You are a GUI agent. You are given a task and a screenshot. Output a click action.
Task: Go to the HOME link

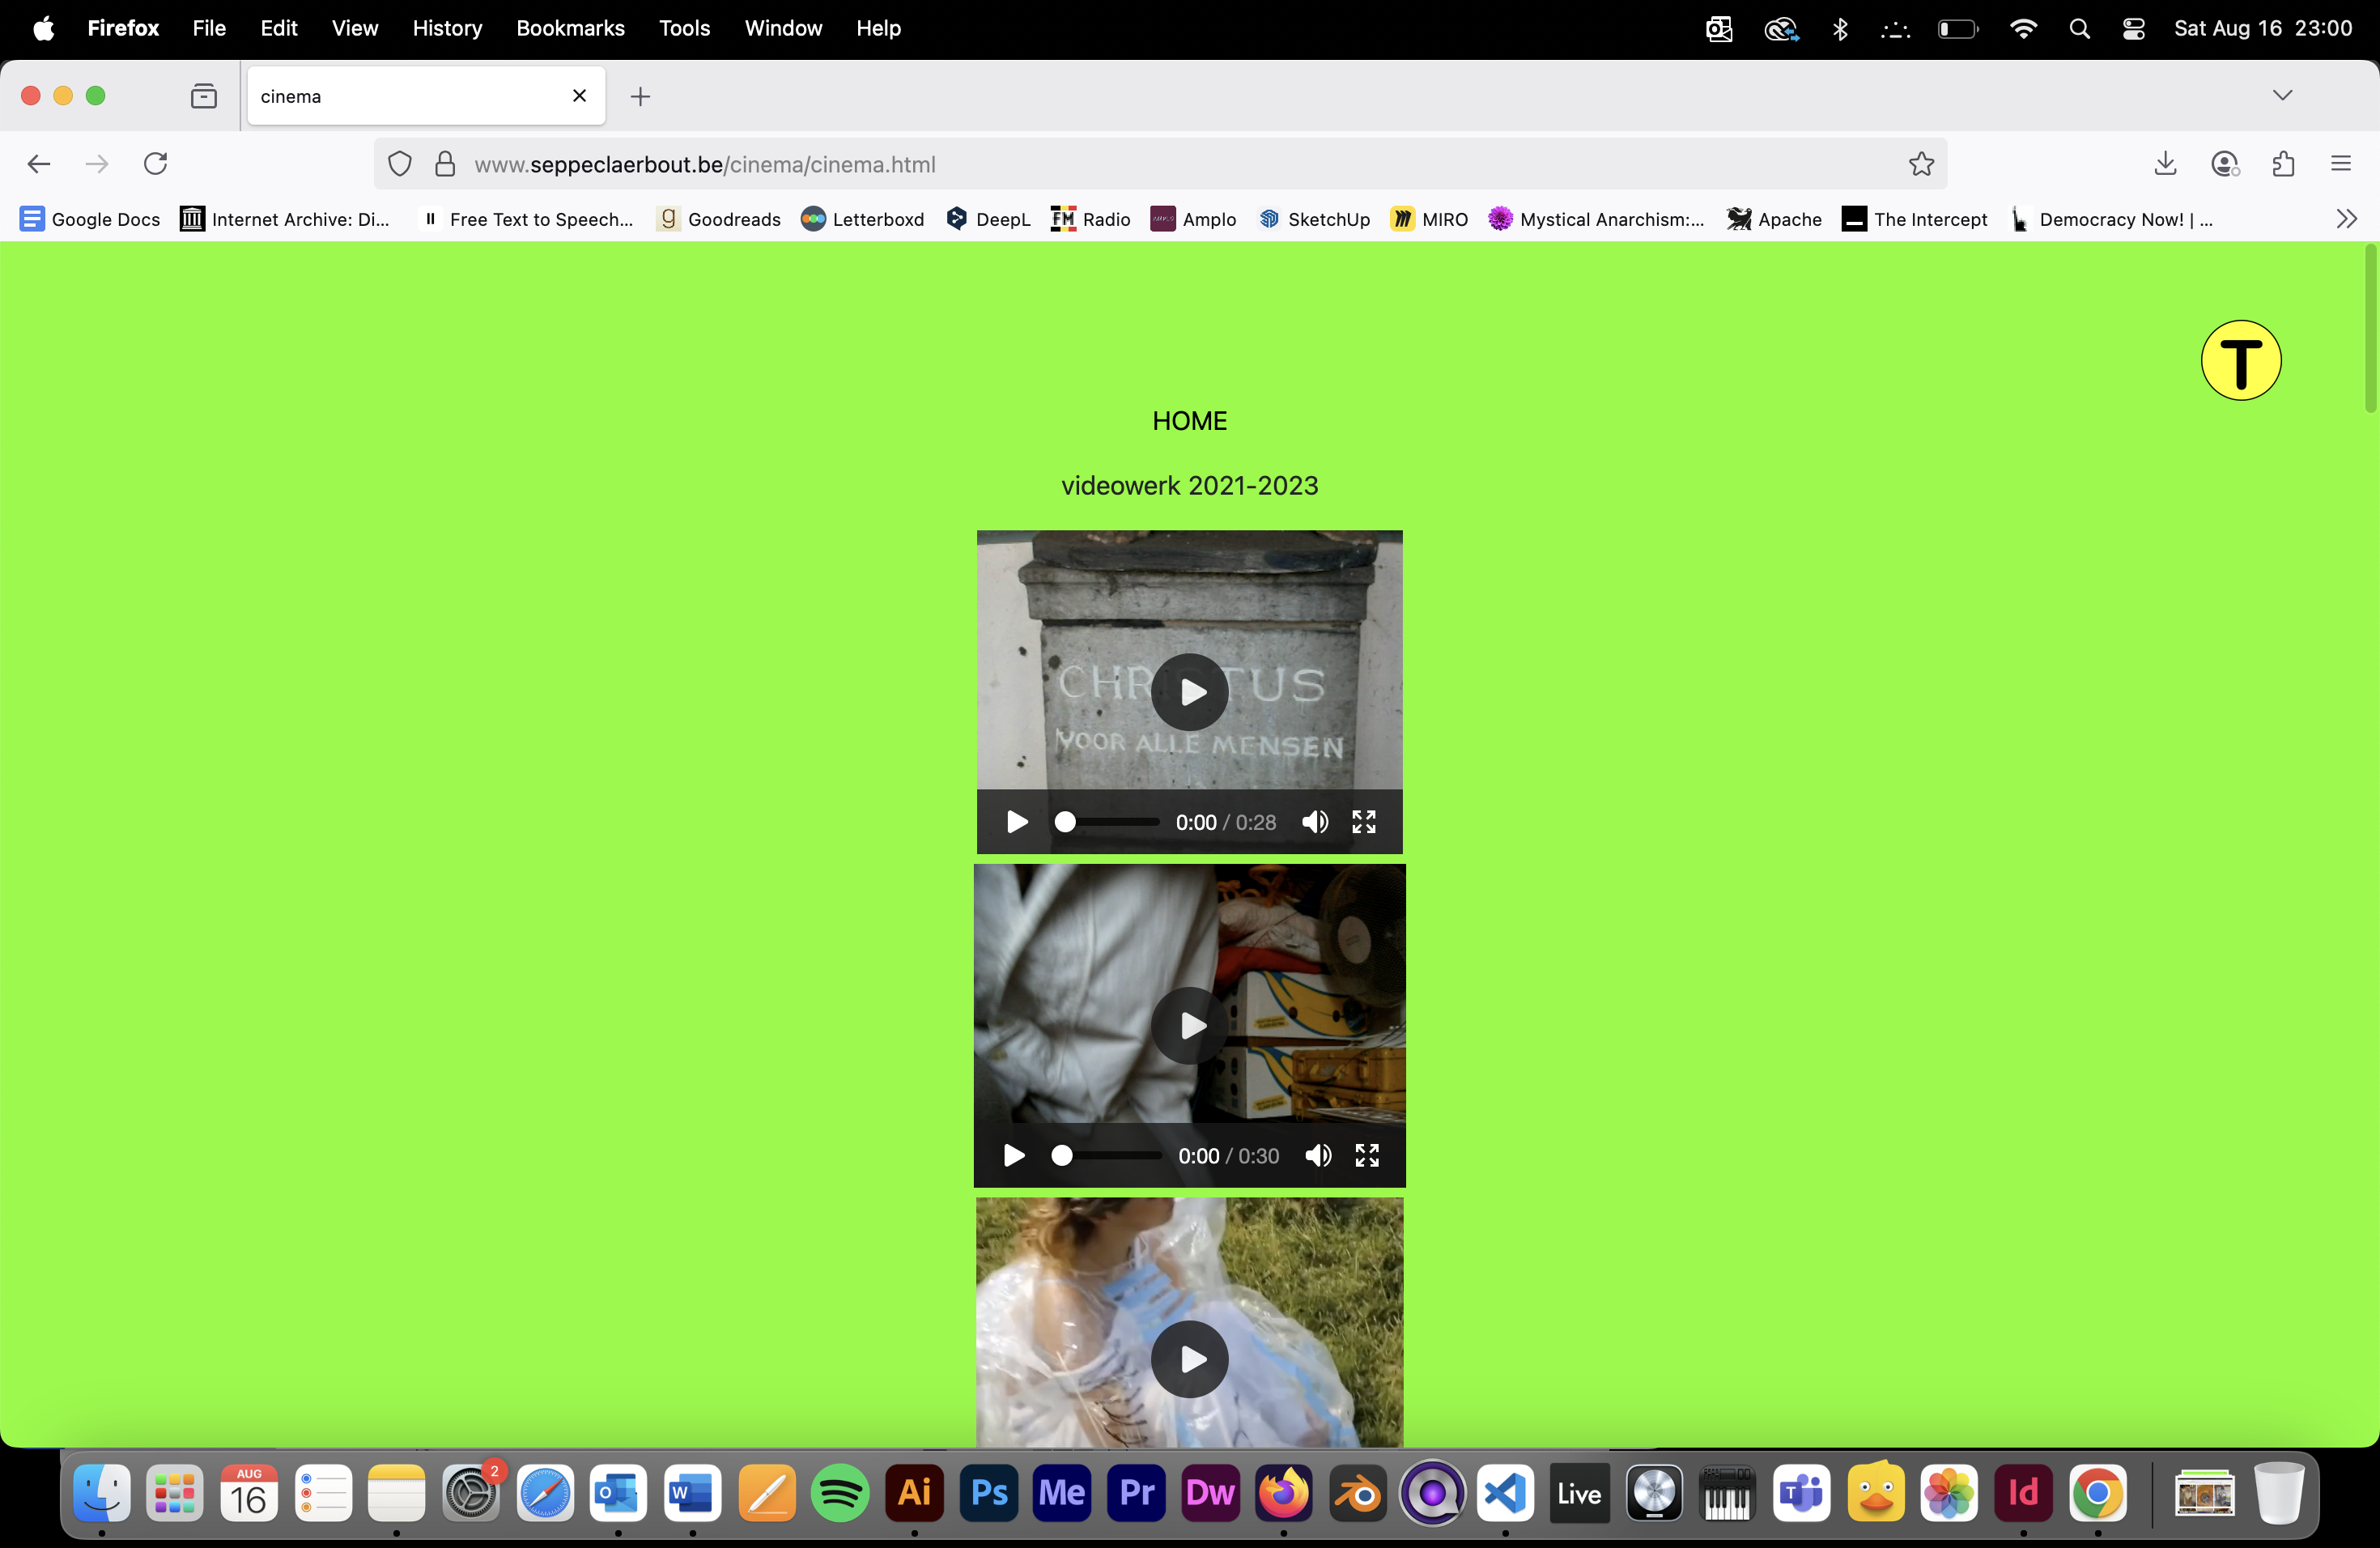tap(1189, 421)
